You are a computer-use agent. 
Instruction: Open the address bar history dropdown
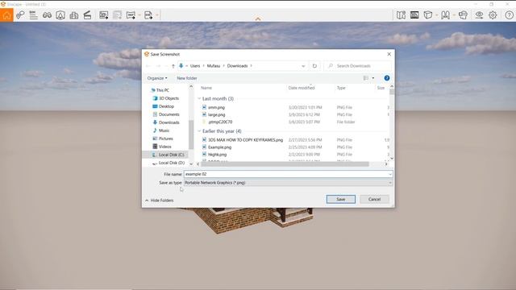303,66
